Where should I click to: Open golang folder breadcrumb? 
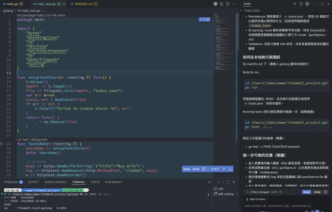(x=8, y=11)
